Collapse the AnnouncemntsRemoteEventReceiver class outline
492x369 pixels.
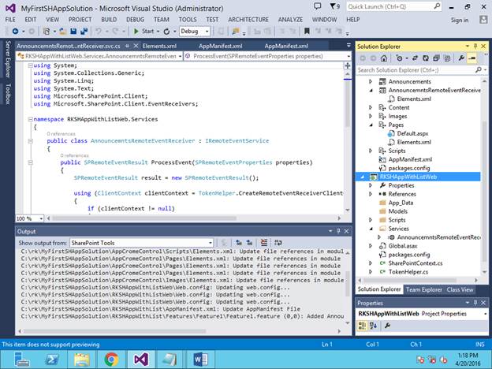point(31,141)
